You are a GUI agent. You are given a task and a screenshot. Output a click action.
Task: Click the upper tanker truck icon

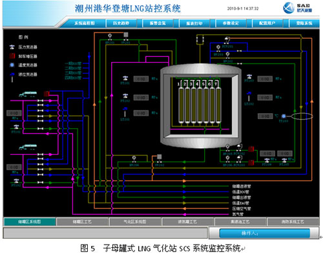tap(28, 94)
